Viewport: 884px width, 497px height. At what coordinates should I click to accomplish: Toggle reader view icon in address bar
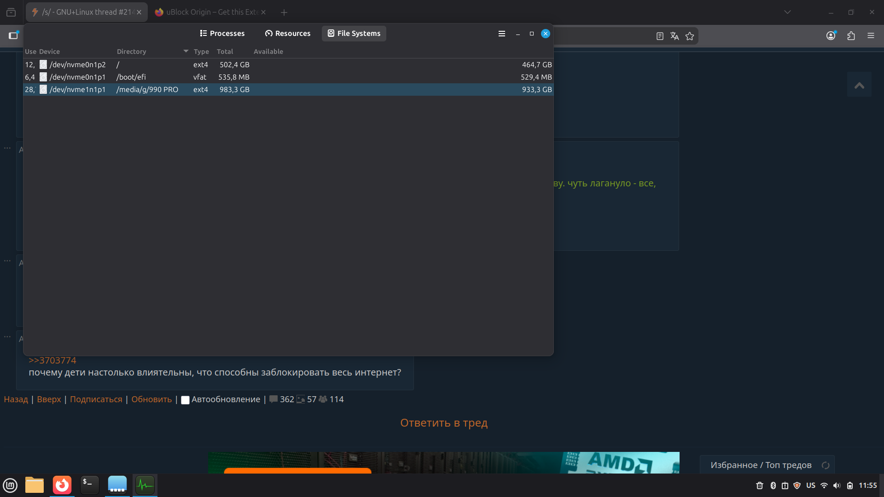click(660, 36)
